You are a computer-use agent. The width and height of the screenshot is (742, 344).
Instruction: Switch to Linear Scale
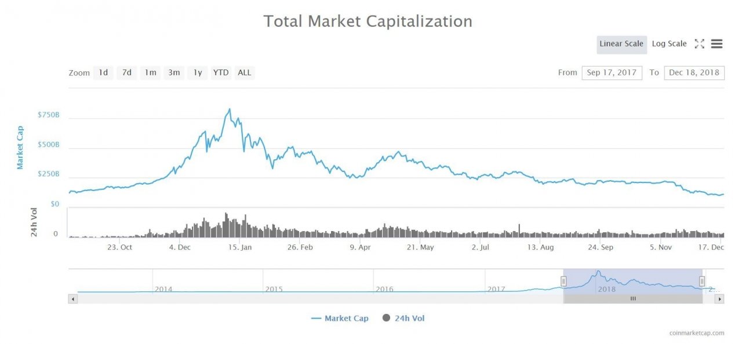pyautogui.click(x=621, y=44)
